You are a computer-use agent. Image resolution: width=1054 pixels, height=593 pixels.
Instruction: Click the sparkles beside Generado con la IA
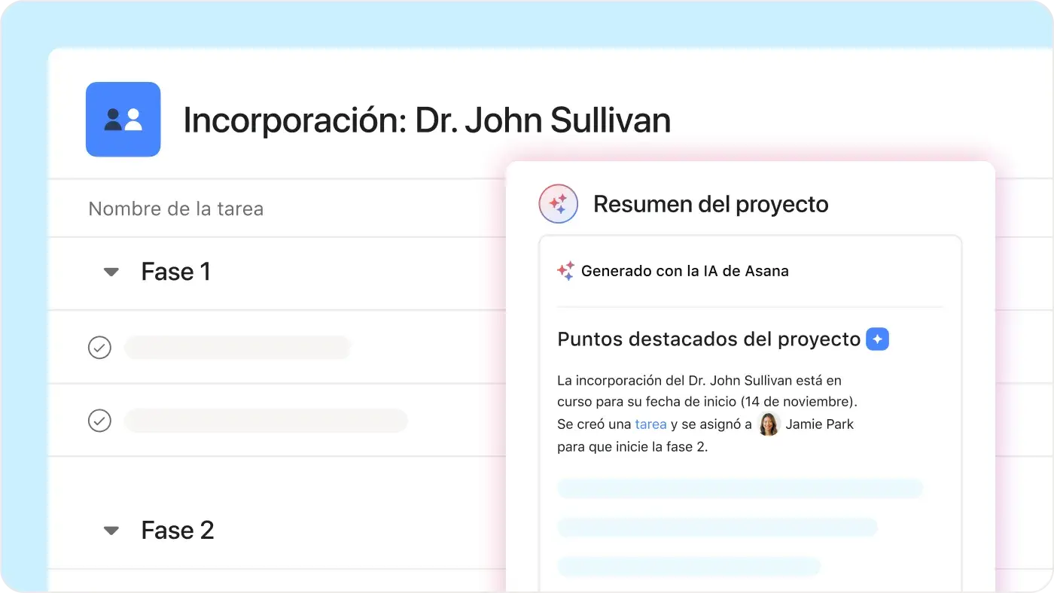566,271
